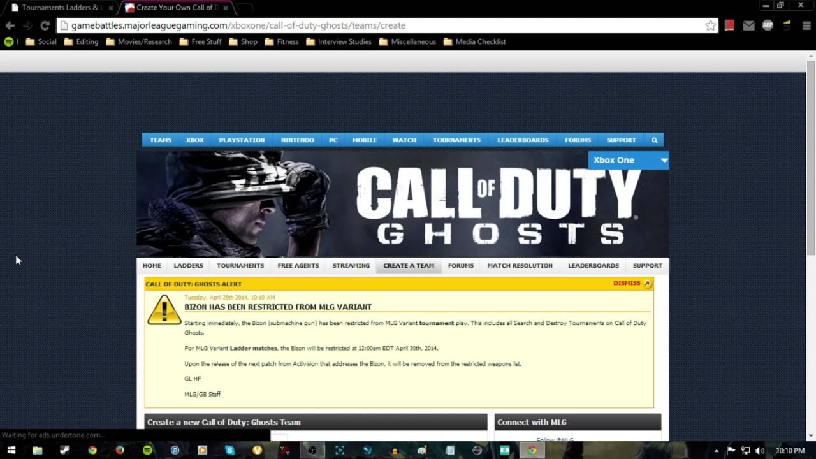Open MATCH RESOLUTION in the Ghosts menu
The height and width of the screenshot is (459, 816).
[x=520, y=265]
